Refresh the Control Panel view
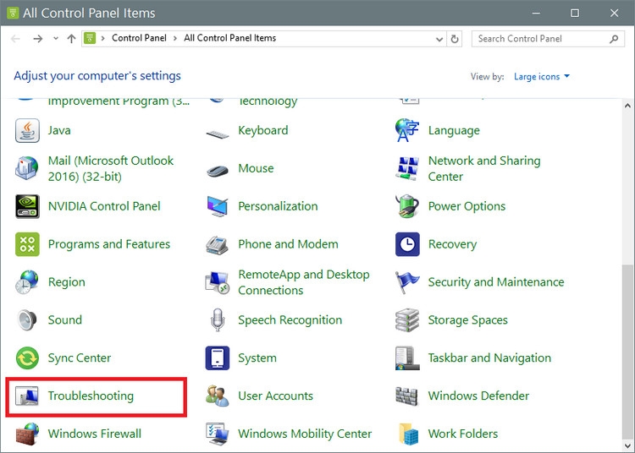The width and height of the screenshot is (635, 453). click(x=455, y=39)
